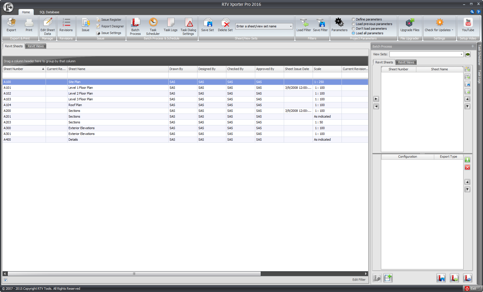483x292 pixels.
Task: Open the YouTube setup video
Action: pyautogui.click(x=468, y=26)
